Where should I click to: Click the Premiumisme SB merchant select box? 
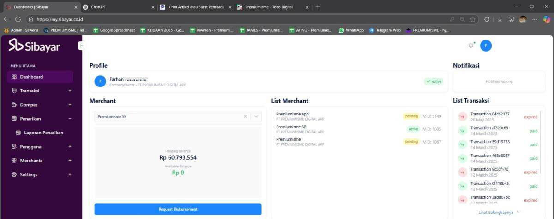pyautogui.click(x=178, y=116)
